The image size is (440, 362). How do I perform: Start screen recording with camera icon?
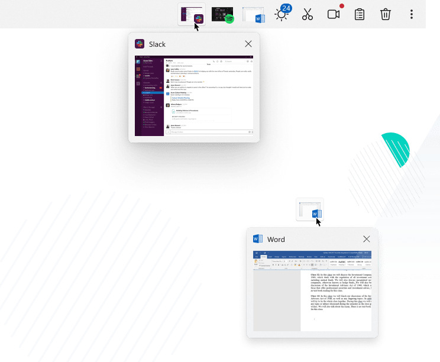click(335, 13)
